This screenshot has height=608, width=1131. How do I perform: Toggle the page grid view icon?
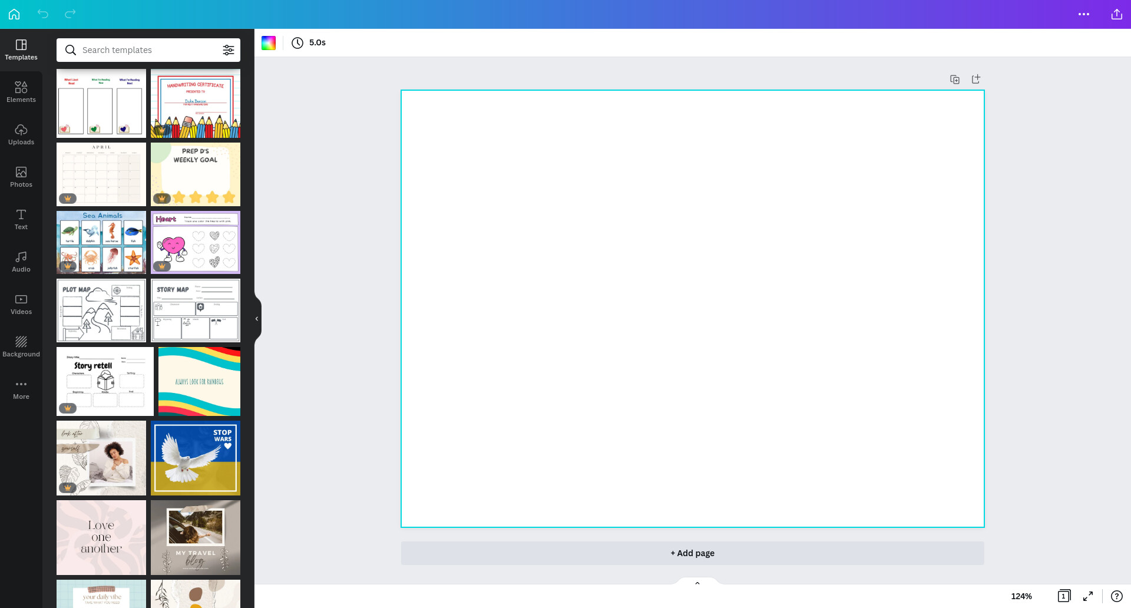click(1064, 596)
